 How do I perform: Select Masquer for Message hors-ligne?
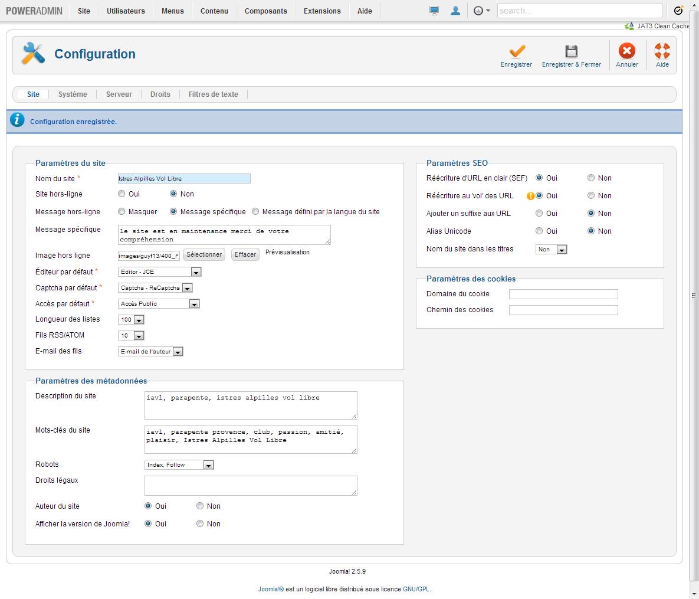[122, 211]
